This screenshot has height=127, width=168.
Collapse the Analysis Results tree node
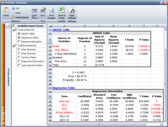13,30
